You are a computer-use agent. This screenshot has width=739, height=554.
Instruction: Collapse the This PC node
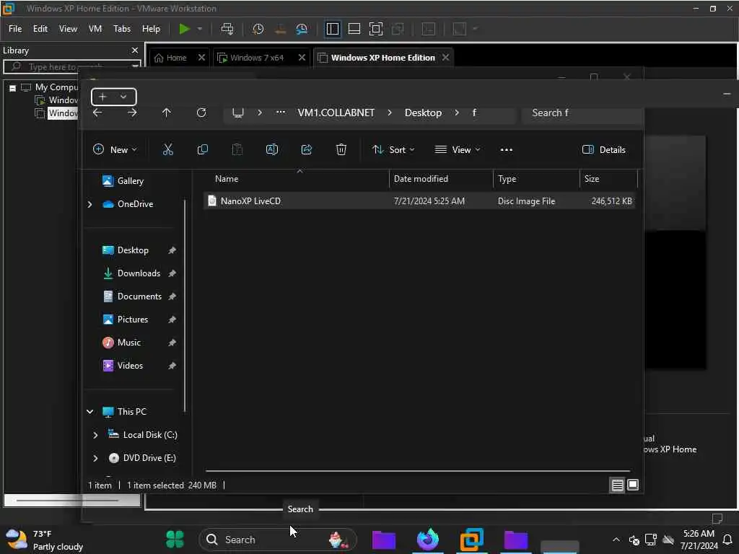[x=89, y=412]
